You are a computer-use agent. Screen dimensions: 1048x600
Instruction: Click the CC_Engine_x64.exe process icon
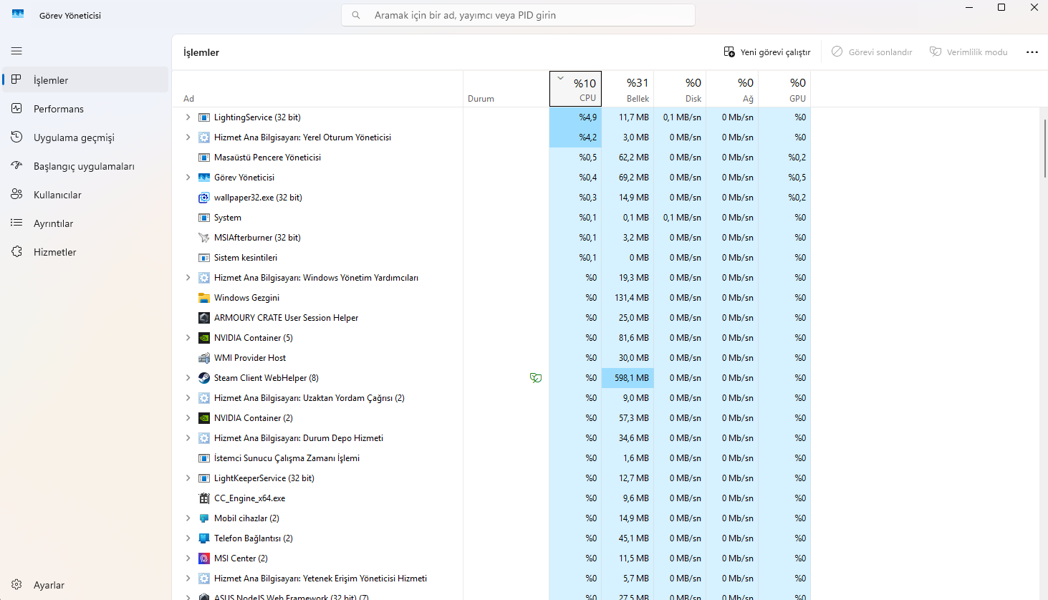[204, 498]
